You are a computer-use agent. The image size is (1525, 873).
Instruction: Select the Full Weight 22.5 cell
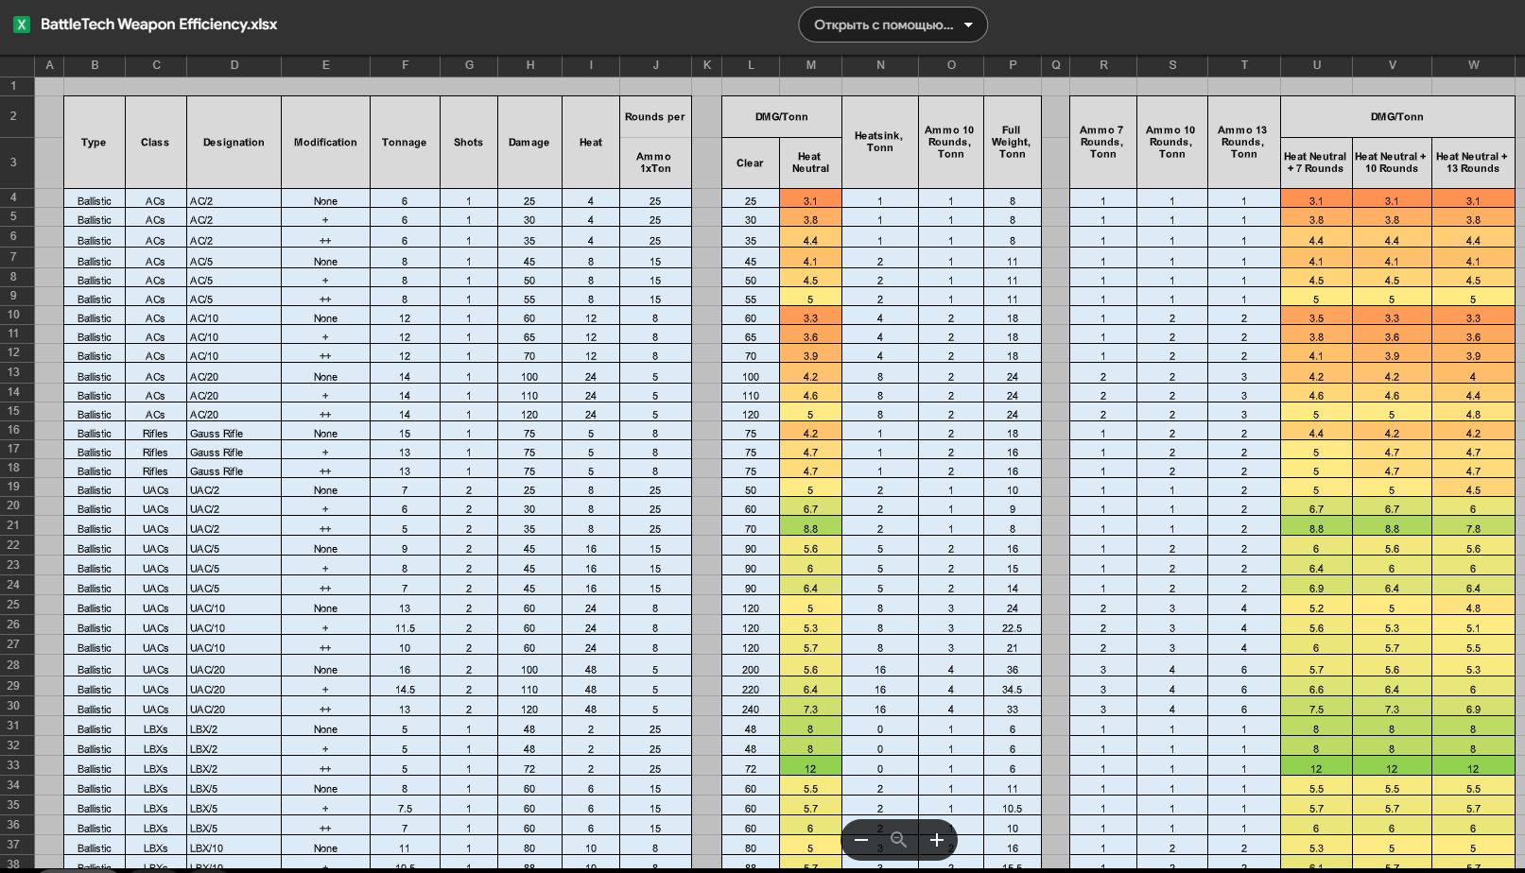pyautogui.click(x=1012, y=627)
